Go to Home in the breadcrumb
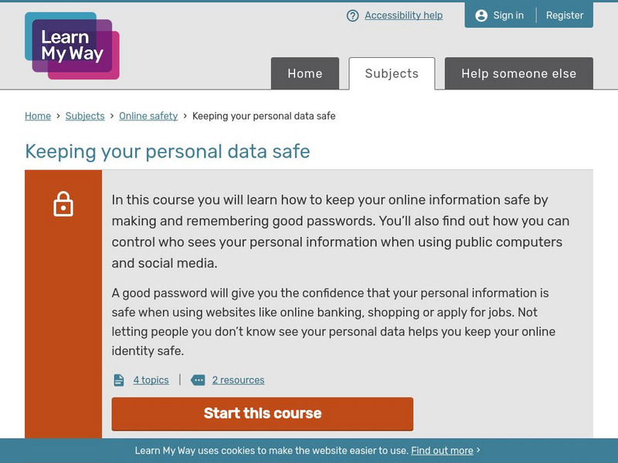The image size is (618, 463). click(38, 116)
